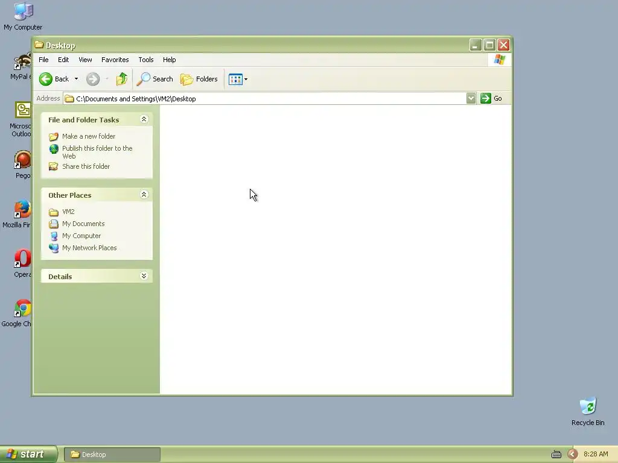Select the My Computer desktop icon
Screen dimensions: 618x463
pos(23,16)
